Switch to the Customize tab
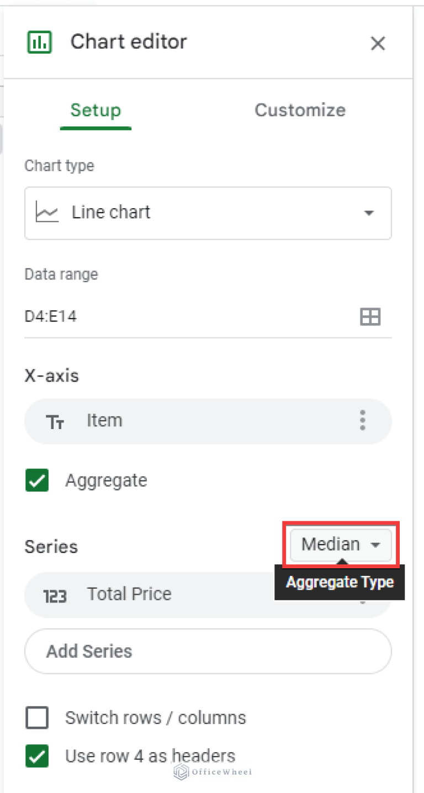Screen dimensions: 424x793 [300, 110]
